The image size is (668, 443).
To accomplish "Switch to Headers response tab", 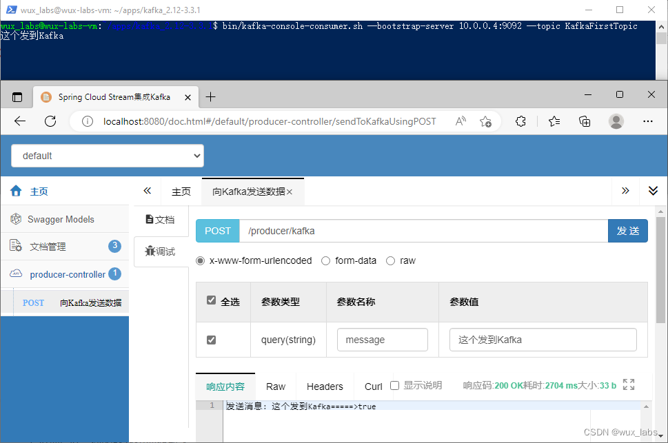I will (325, 387).
